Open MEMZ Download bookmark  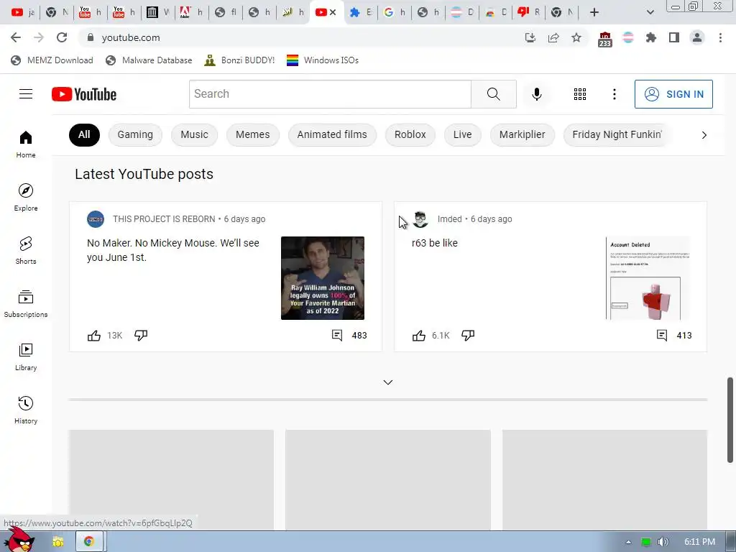tap(52, 60)
